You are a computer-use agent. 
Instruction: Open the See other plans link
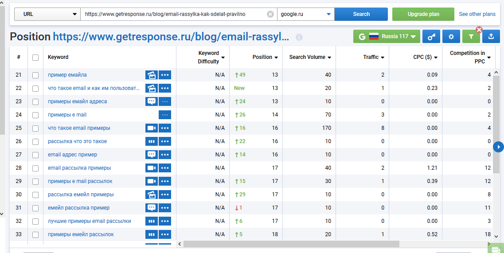[x=477, y=14]
